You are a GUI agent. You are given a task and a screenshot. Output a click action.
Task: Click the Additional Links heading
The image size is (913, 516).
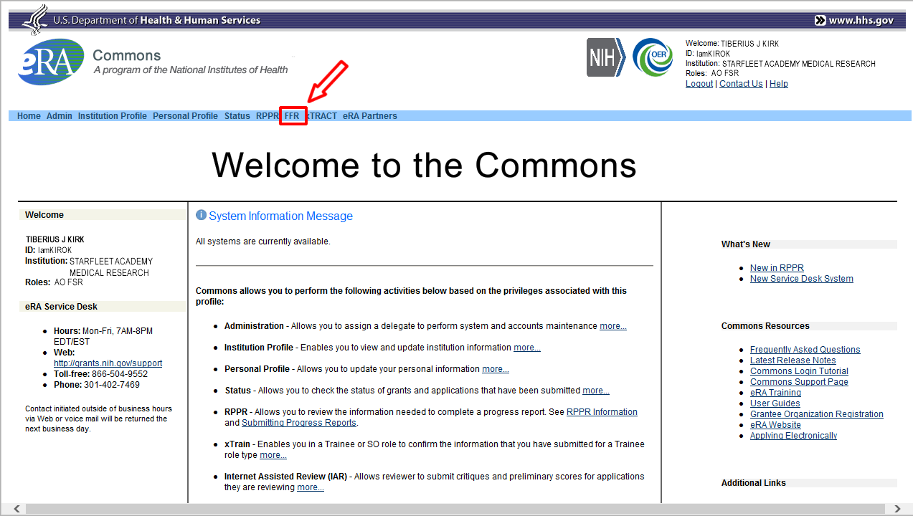[754, 483]
